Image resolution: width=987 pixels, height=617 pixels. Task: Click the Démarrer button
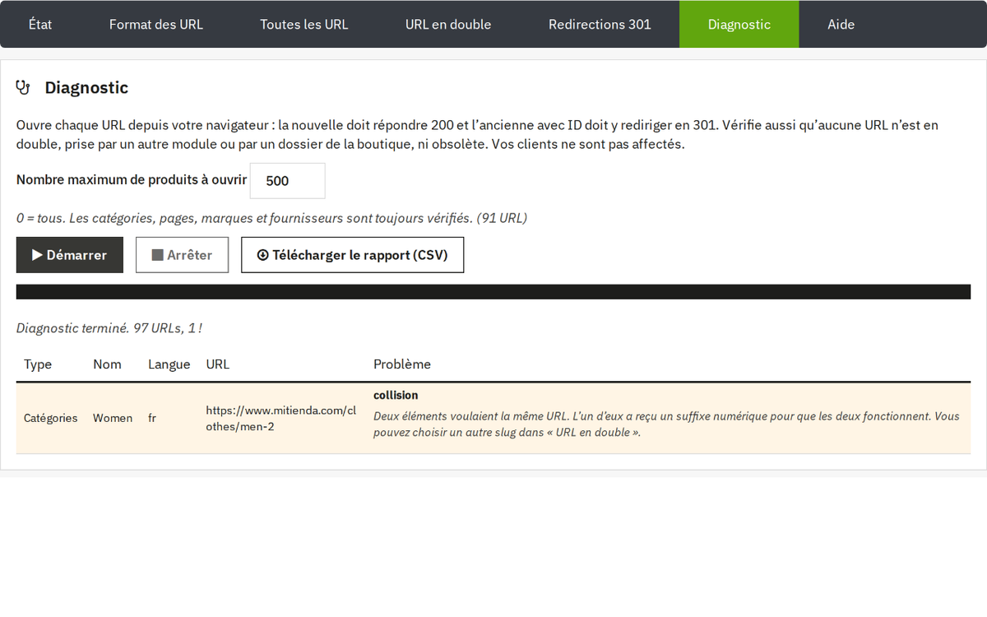[70, 255]
